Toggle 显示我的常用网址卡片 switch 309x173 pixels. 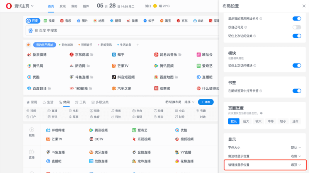pyautogui.click(x=297, y=19)
